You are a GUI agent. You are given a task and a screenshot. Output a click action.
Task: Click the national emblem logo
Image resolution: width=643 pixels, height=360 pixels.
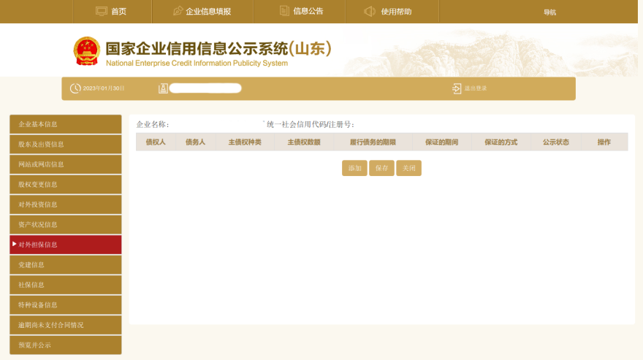pyautogui.click(x=87, y=51)
